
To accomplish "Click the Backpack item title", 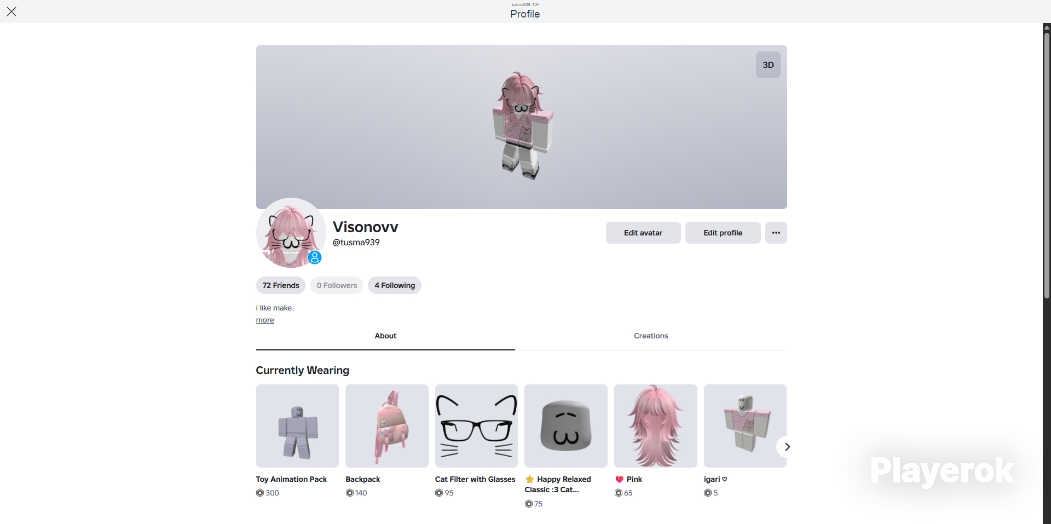I will point(363,479).
